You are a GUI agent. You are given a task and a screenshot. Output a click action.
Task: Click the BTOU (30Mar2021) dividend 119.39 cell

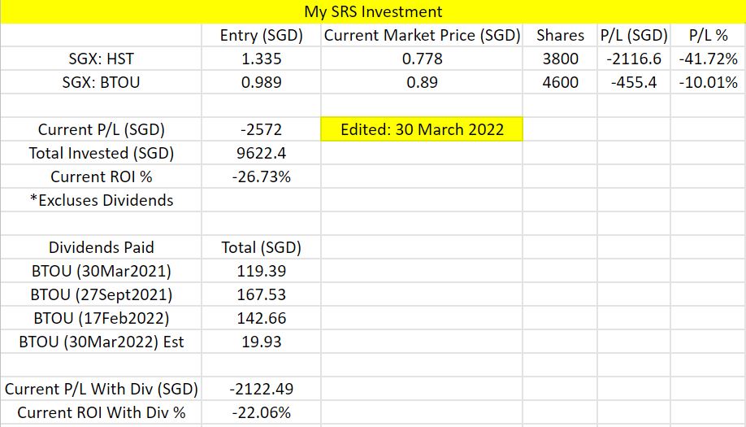tap(261, 271)
